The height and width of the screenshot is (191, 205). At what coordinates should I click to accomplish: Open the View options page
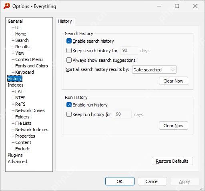[x=20, y=53]
